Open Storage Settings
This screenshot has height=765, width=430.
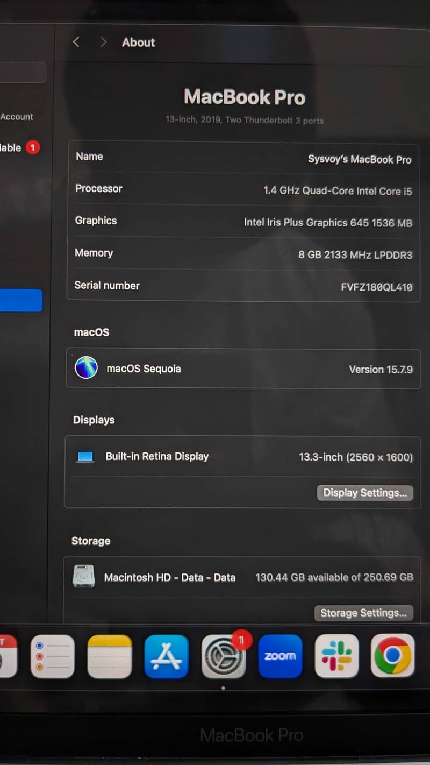pos(363,613)
